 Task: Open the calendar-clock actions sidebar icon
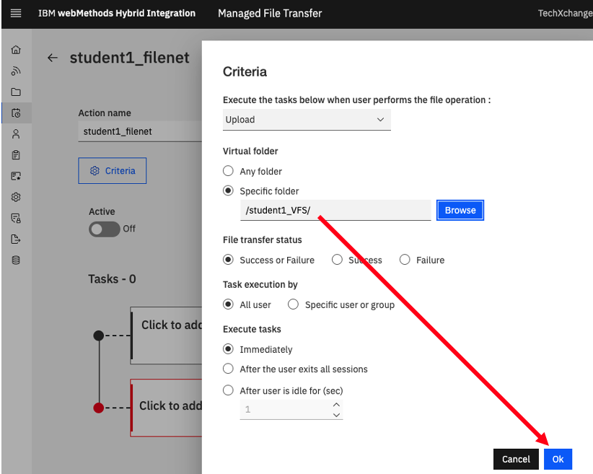16,113
